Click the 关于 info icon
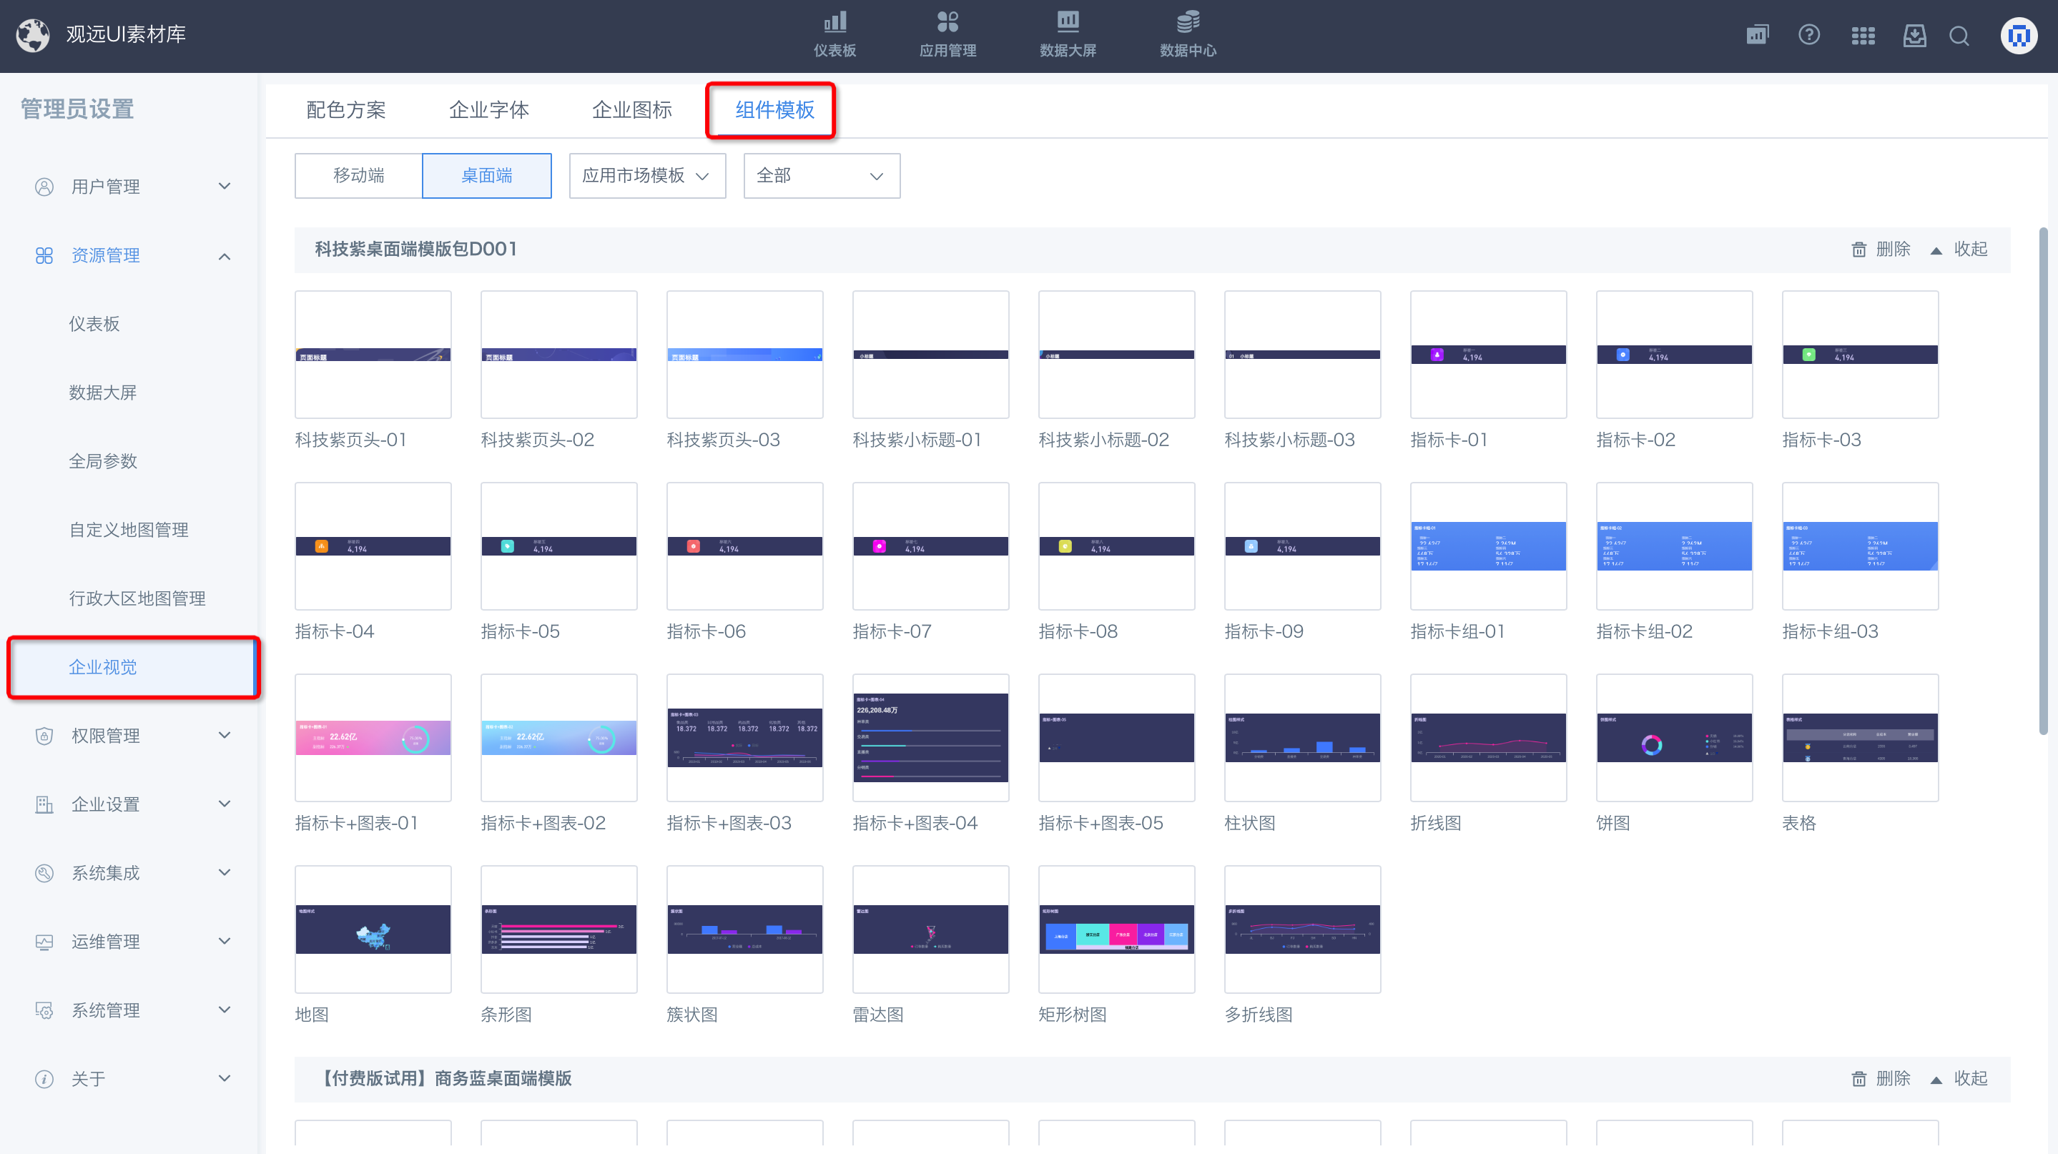Screen dimensions: 2058x1154 click(x=44, y=1079)
